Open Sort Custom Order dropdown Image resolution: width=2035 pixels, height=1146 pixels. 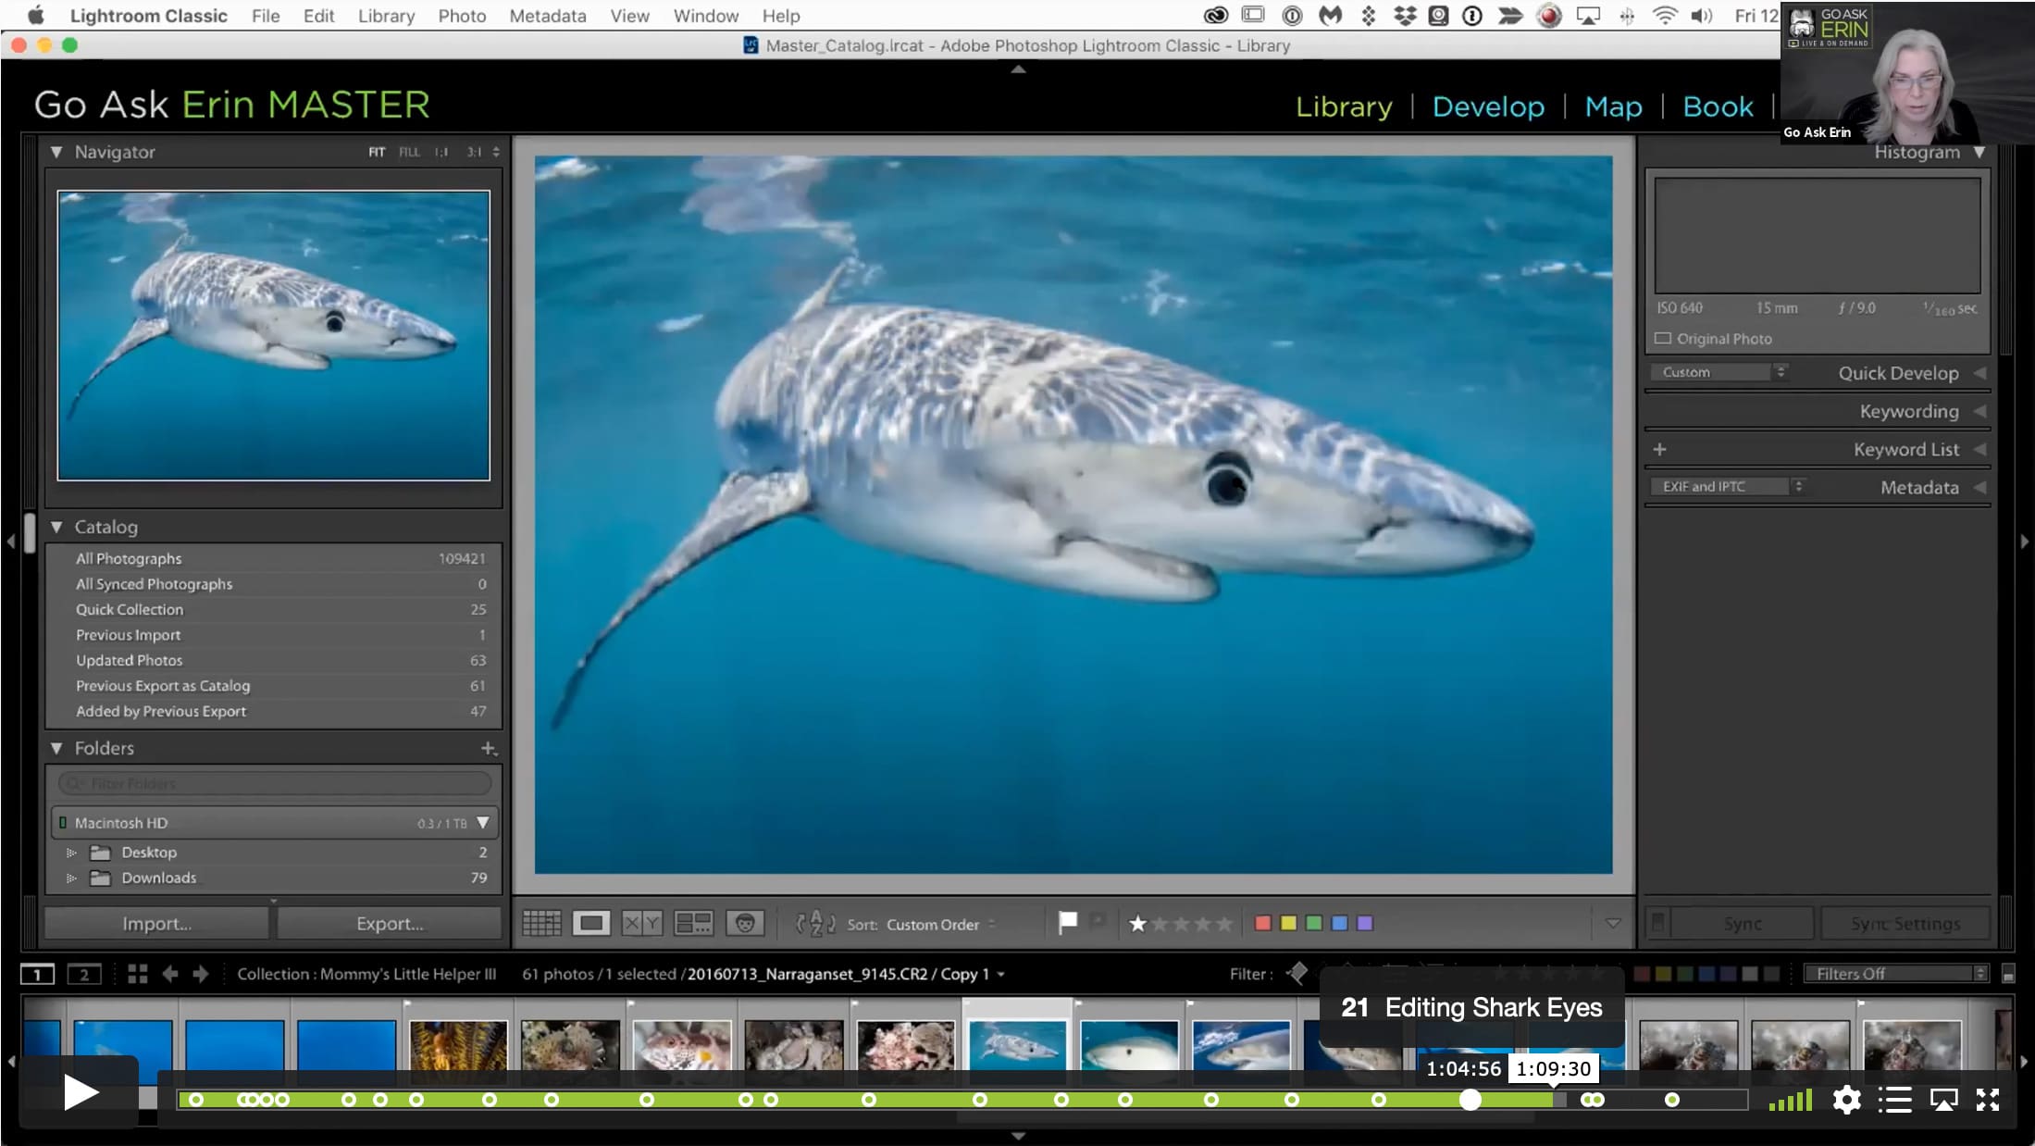pos(941,924)
